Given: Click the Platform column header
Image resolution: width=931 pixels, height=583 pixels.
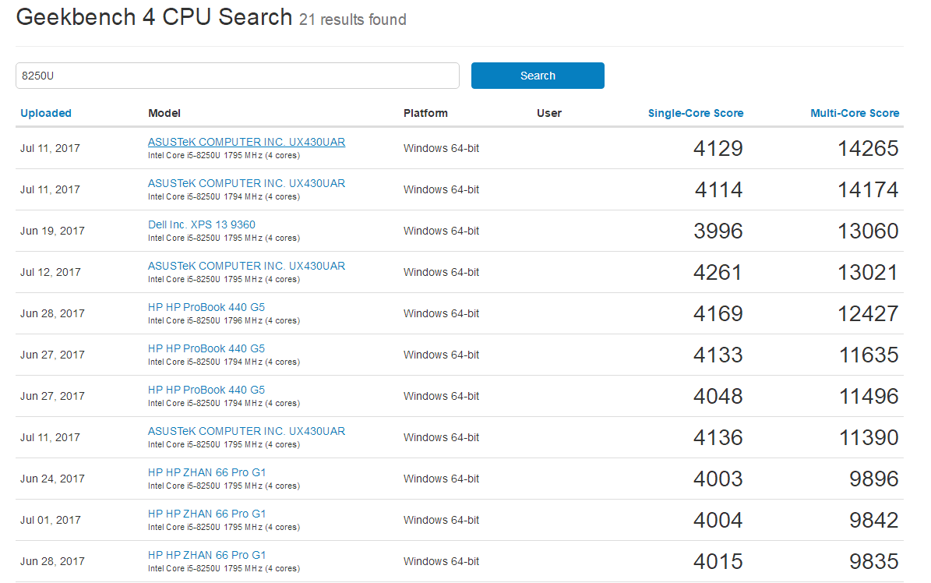Looking at the screenshot, I should [x=425, y=113].
